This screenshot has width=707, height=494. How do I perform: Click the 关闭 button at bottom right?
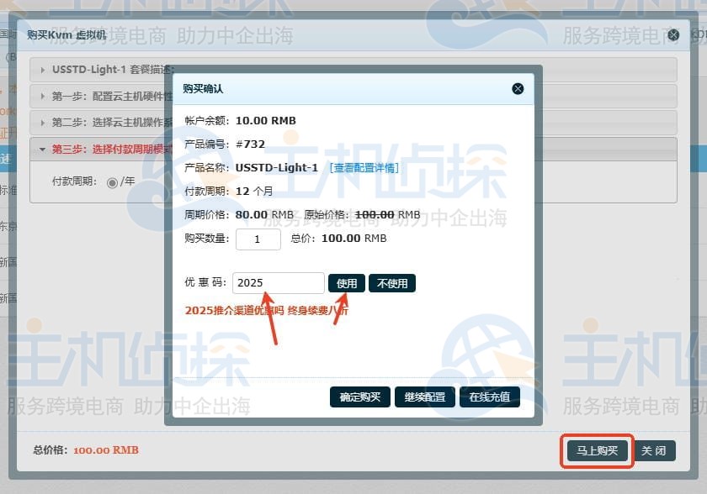655,451
